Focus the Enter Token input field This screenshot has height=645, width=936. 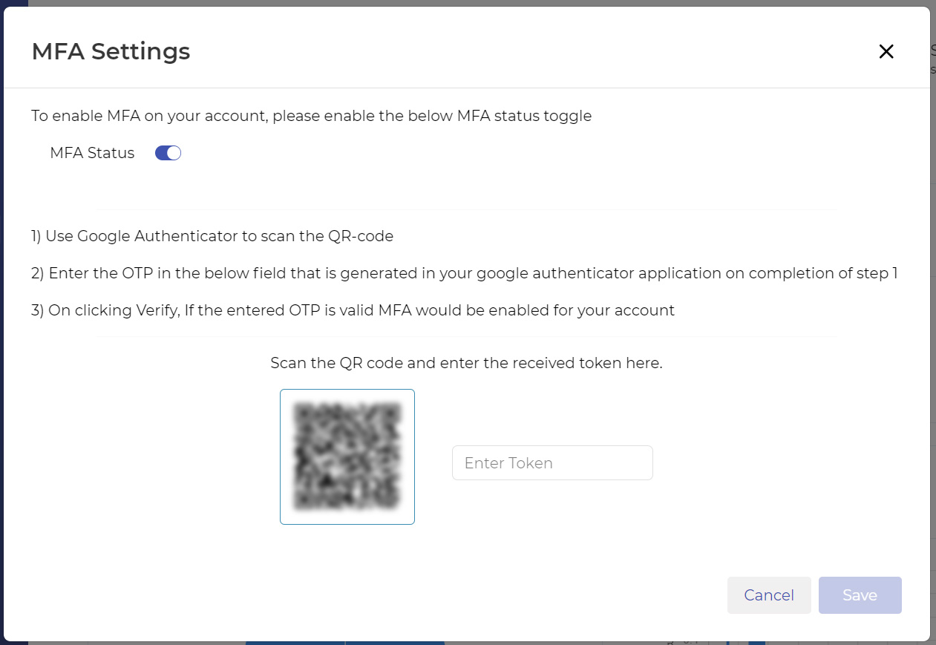click(x=552, y=463)
